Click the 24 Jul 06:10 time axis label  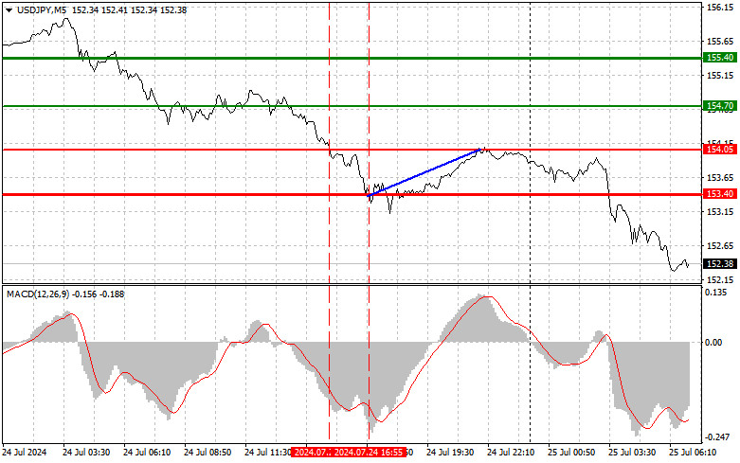pos(147,453)
